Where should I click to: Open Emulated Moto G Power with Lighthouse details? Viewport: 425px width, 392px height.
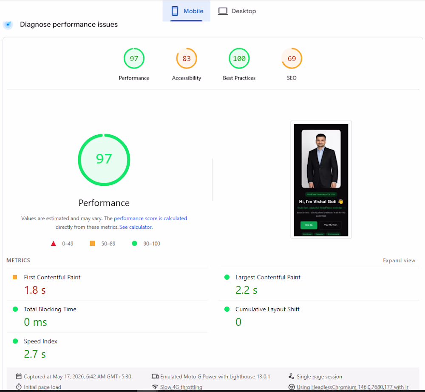click(215, 377)
